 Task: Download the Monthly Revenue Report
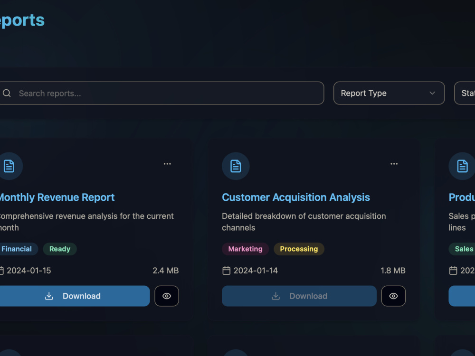[75, 296]
